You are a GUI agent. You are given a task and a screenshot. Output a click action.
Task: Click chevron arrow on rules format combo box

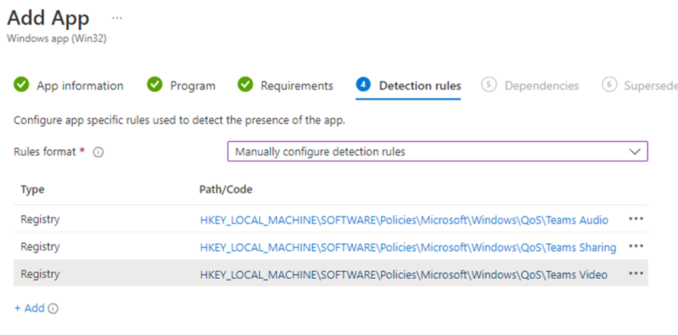[634, 151]
